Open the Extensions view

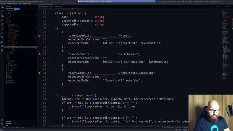[2, 24]
